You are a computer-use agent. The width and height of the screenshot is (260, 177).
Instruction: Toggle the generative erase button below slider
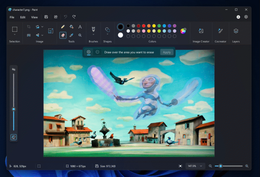(13, 137)
